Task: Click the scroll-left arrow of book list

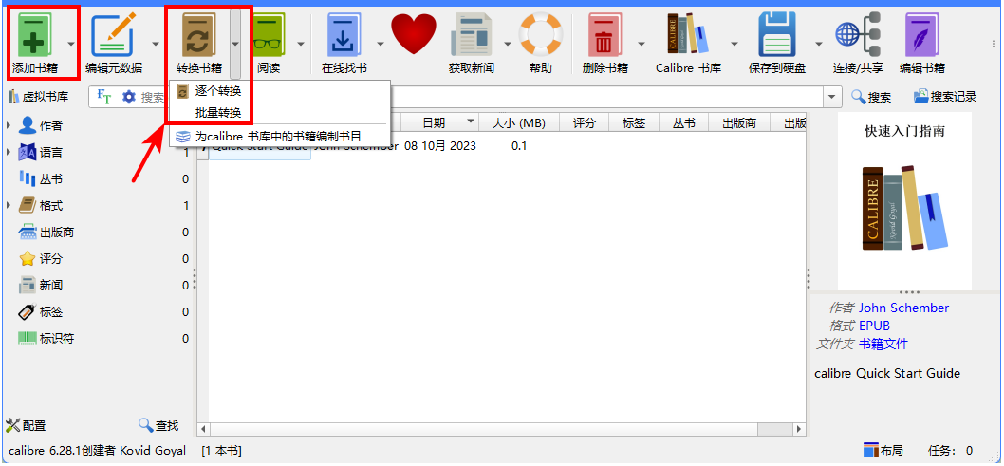Action: (204, 428)
